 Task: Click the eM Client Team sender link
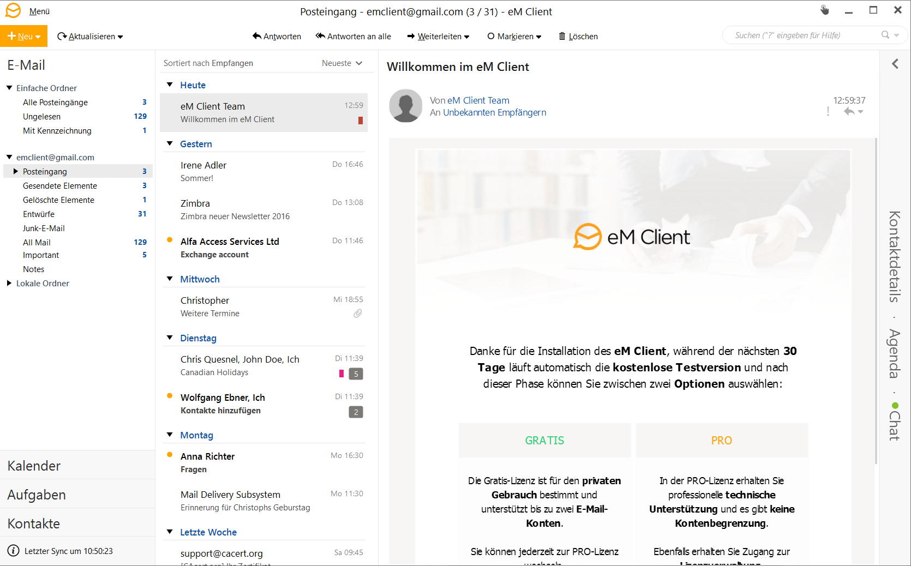click(478, 100)
